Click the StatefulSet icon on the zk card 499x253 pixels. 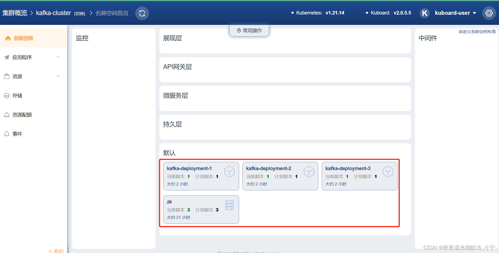point(229,205)
